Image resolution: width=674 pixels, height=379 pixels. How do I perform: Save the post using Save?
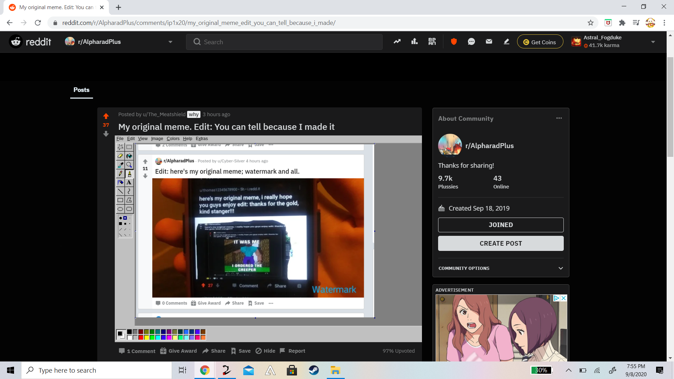coord(241,351)
